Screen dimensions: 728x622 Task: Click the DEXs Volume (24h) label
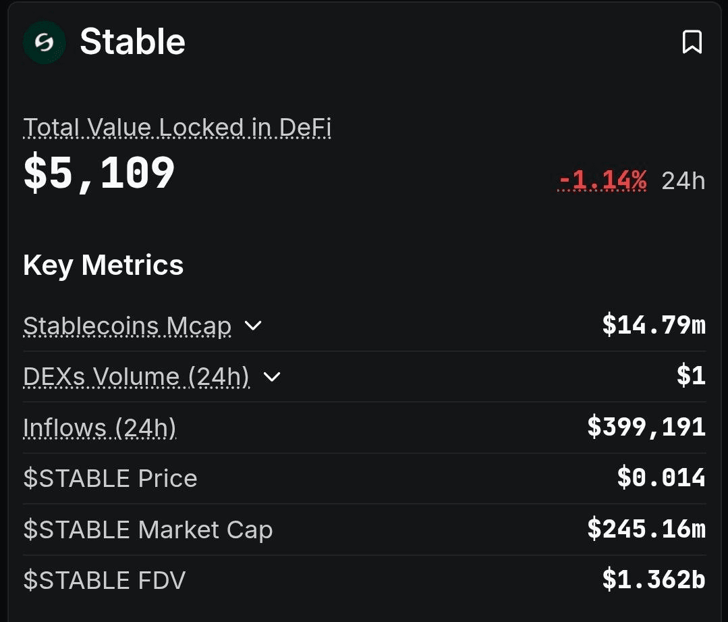136,377
